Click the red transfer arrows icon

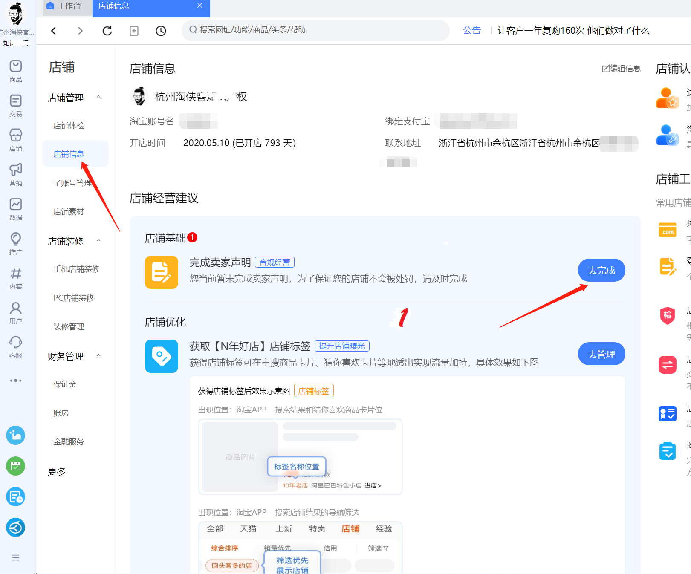(x=668, y=365)
